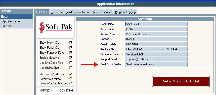Click the Summary panel header
Screen dimensions: 216x95
coord(145,19)
